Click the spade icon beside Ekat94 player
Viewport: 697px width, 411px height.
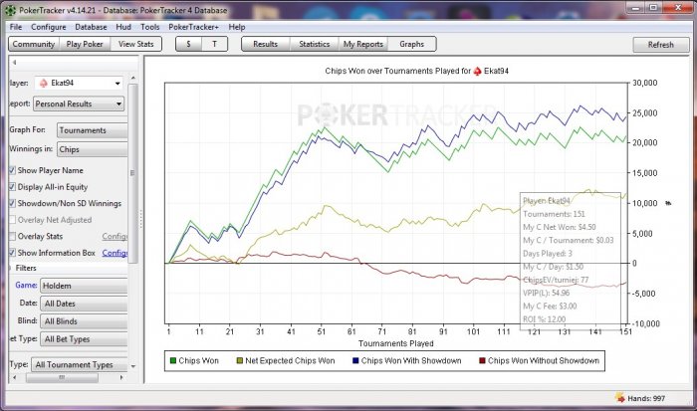[x=44, y=83]
